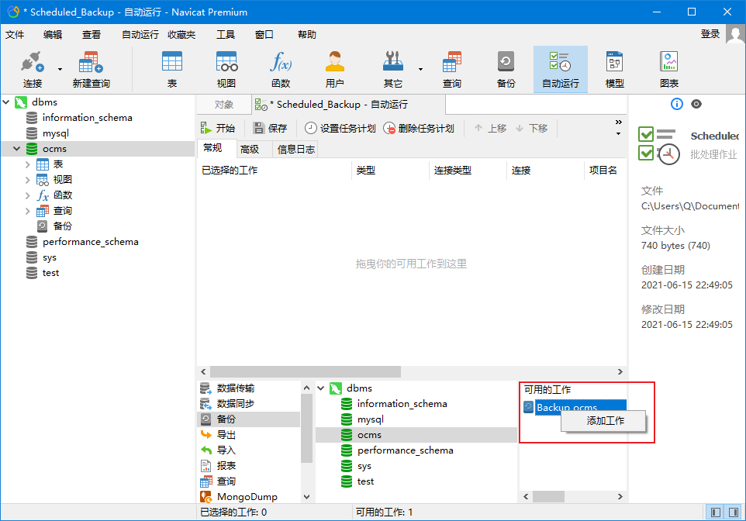Open the 图表 (Chart) toolbar icon
The height and width of the screenshot is (521, 746).
tap(668, 69)
